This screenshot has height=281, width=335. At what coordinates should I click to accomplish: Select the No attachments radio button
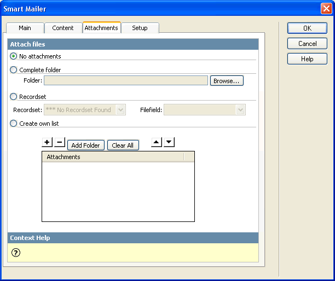point(14,56)
